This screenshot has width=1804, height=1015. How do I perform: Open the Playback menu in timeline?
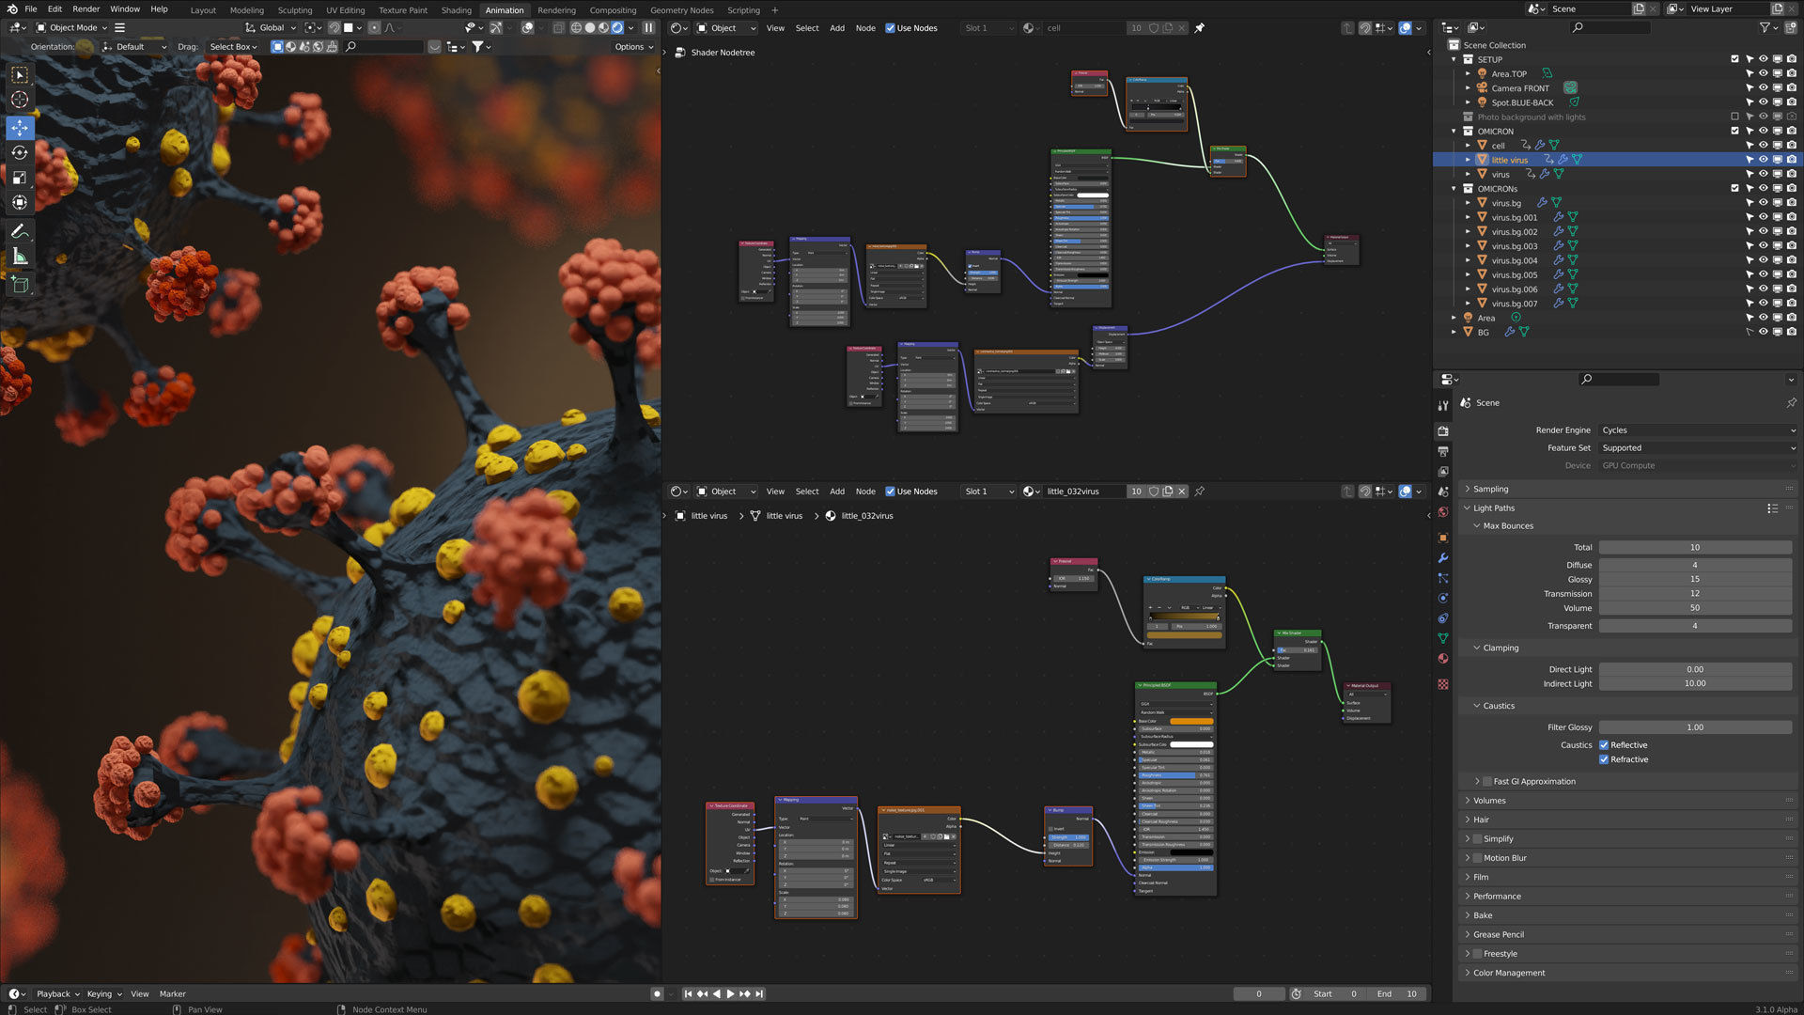click(57, 994)
